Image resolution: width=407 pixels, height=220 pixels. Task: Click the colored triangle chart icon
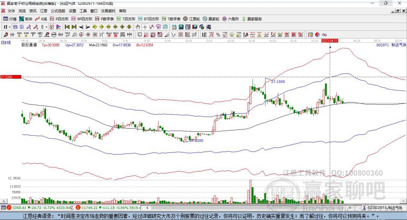tap(59, 27)
